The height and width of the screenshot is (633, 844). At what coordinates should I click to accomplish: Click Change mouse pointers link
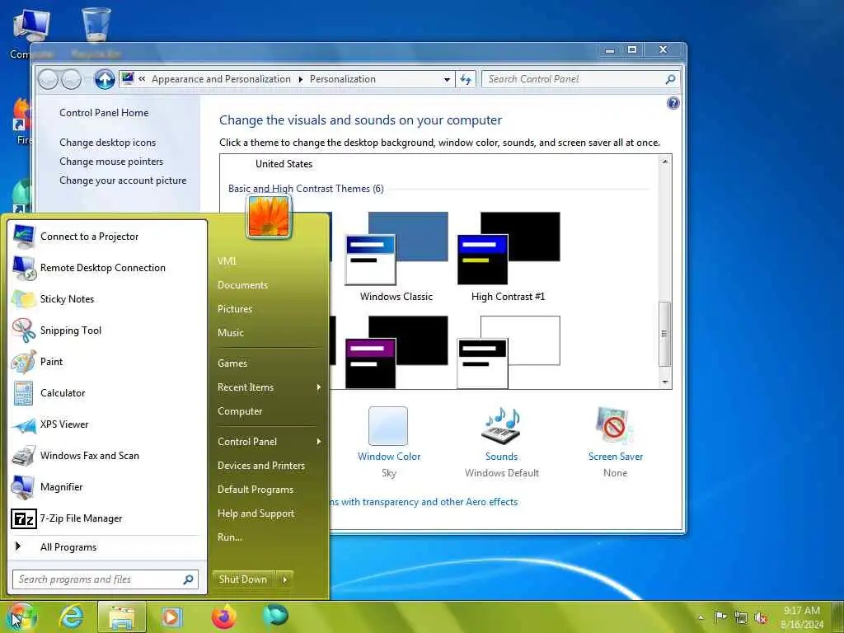pyautogui.click(x=111, y=162)
